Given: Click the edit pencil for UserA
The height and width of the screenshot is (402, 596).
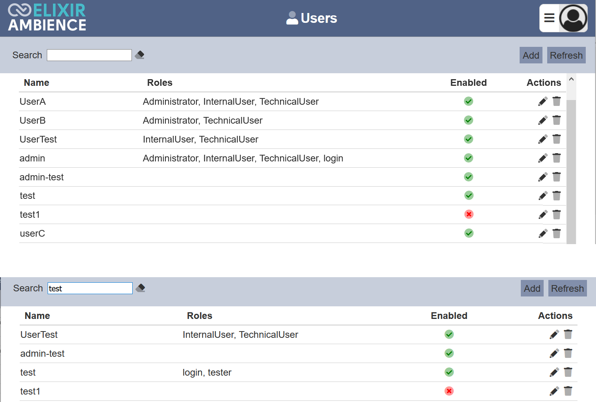Looking at the screenshot, I should pyautogui.click(x=543, y=102).
